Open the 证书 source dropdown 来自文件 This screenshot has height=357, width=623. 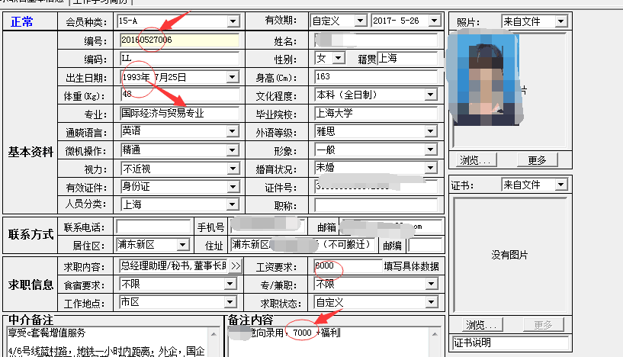pos(561,185)
